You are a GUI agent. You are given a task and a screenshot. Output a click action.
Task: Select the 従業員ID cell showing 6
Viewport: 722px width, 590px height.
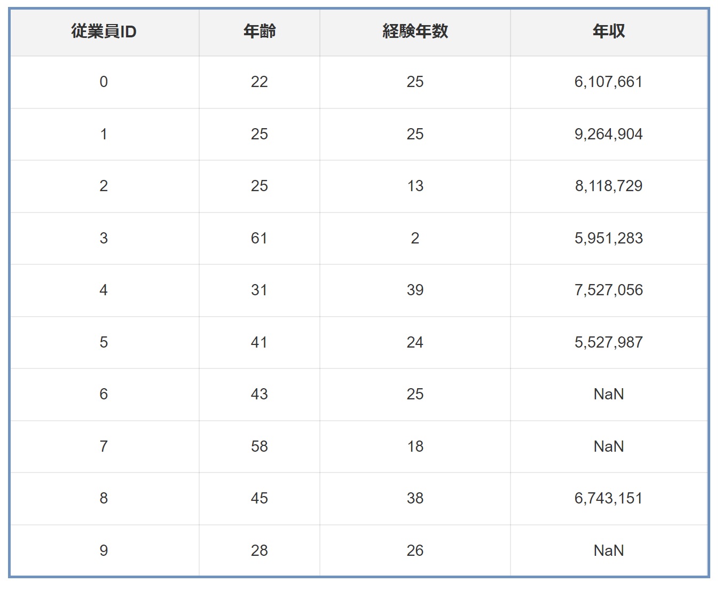pos(104,395)
